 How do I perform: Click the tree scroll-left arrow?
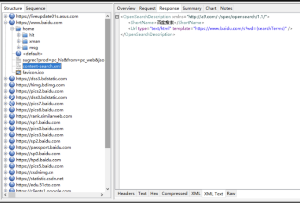point(6,195)
